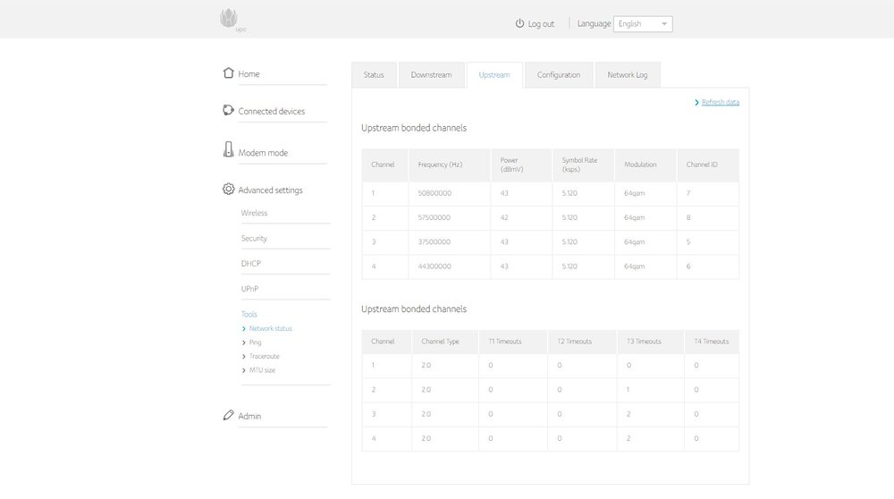Click Channel ID value 6

[x=688, y=266]
